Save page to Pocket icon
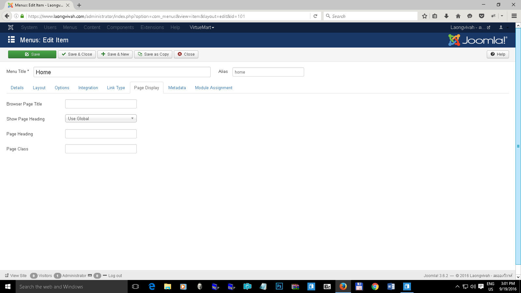The image size is (521, 293). point(482,16)
